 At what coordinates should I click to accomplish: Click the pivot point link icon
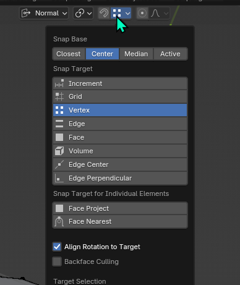point(80,13)
